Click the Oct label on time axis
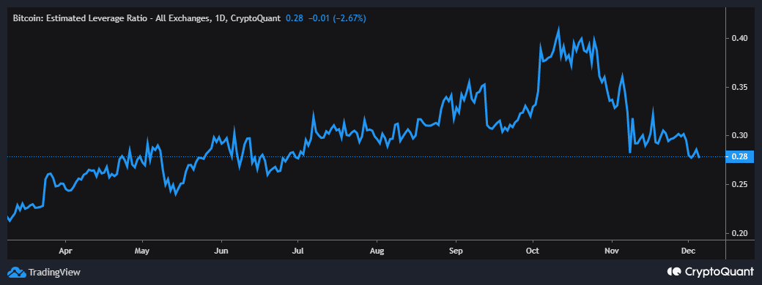 (x=533, y=251)
